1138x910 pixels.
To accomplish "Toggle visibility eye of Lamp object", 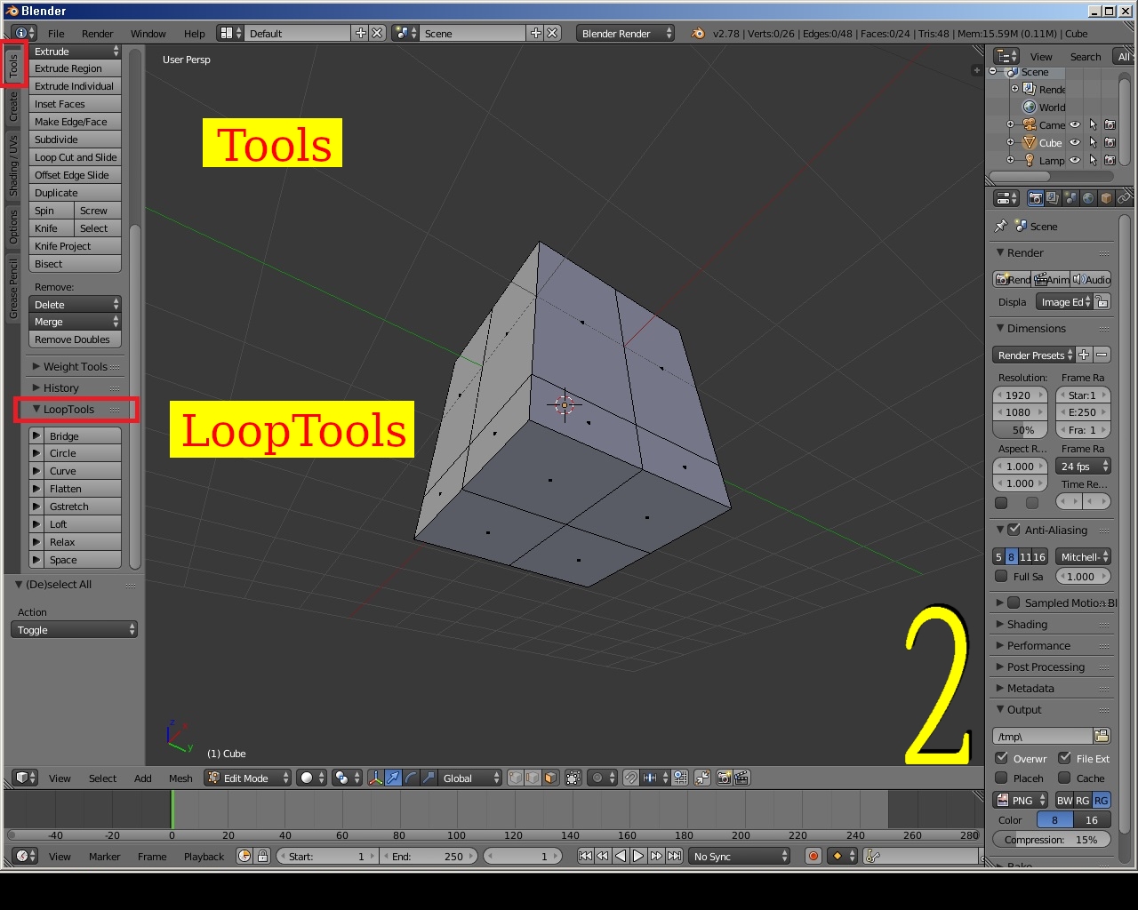I will (1075, 160).
